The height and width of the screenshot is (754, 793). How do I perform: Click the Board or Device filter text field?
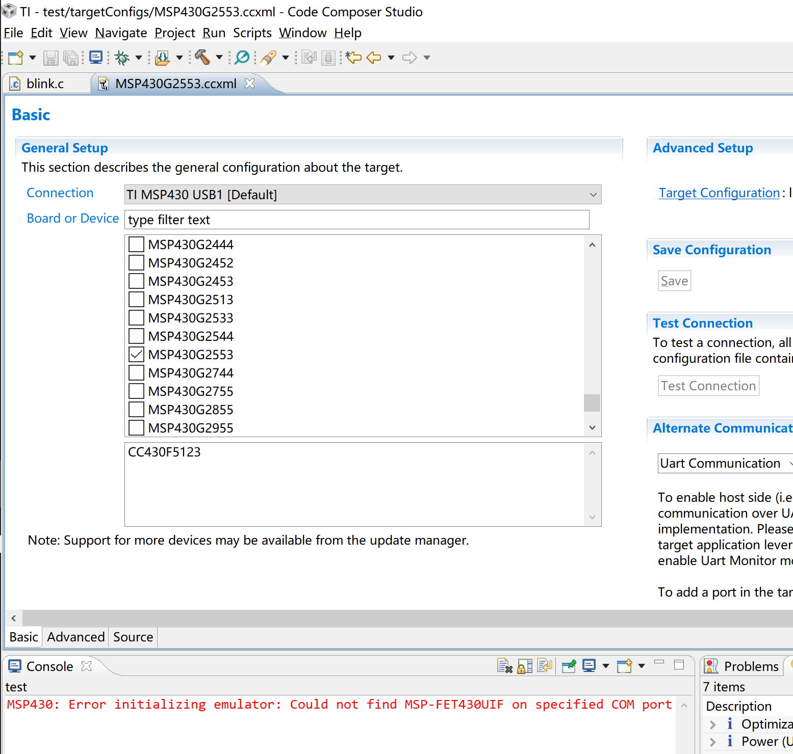point(356,220)
